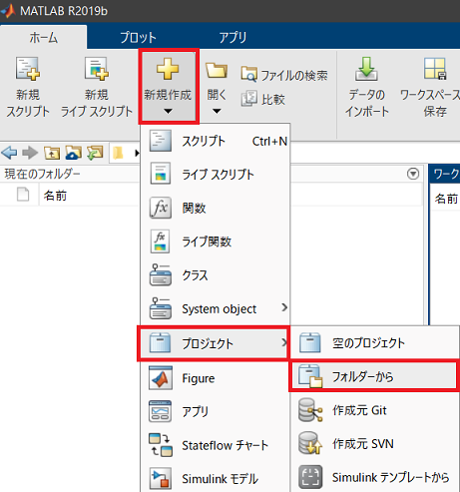Open 現在のフォルダー panel options circle arrow
460x492 pixels.
[x=413, y=174]
